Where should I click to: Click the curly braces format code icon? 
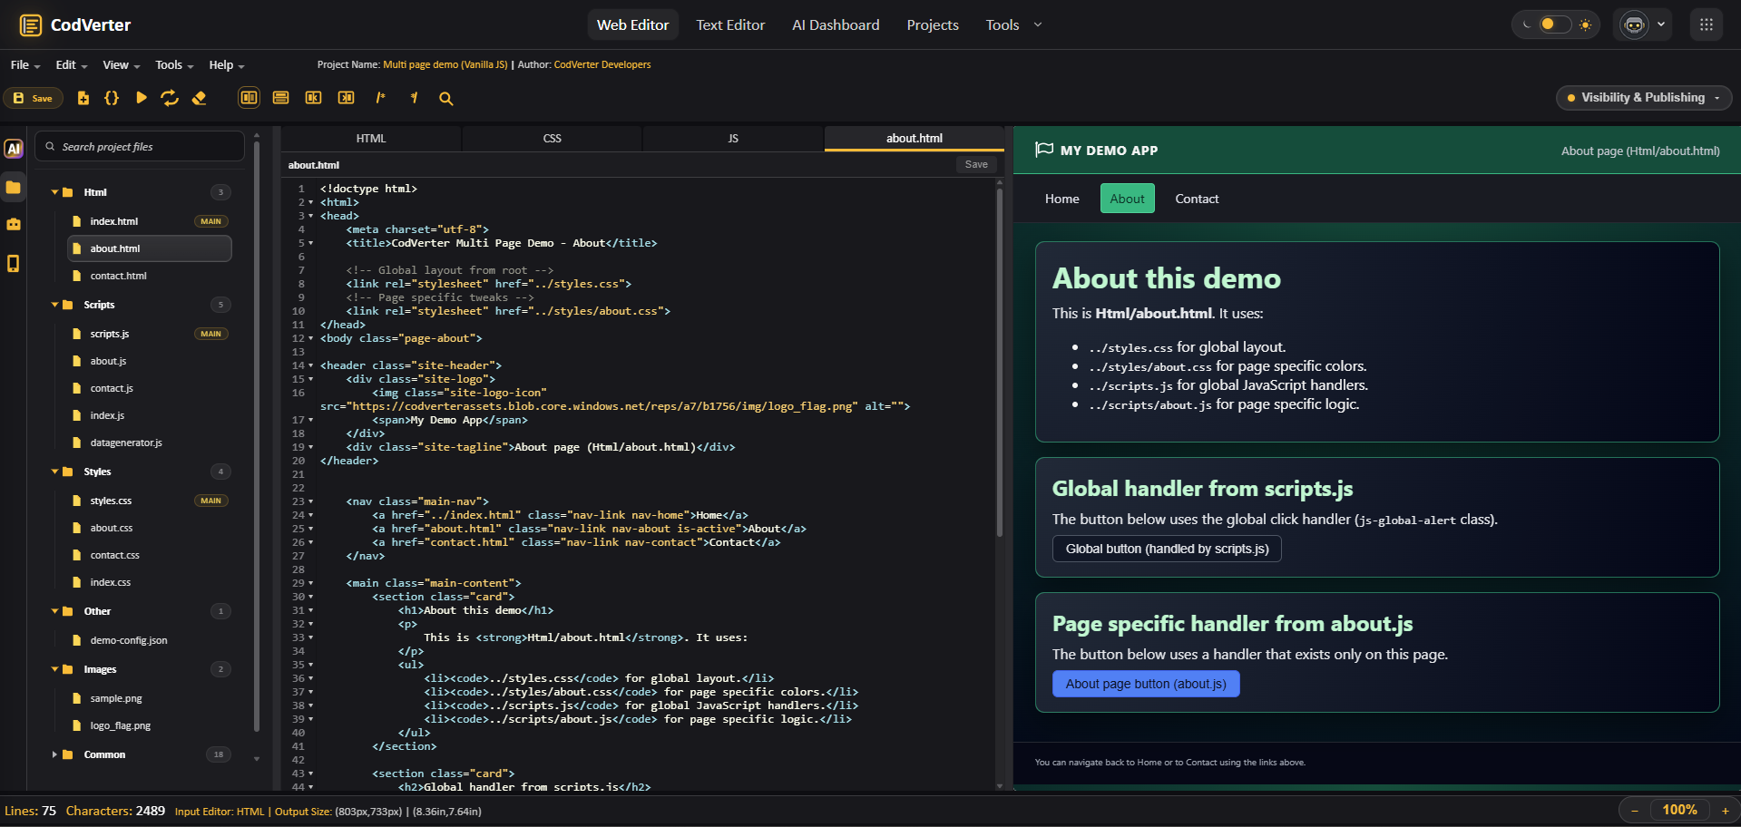click(112, 98)
